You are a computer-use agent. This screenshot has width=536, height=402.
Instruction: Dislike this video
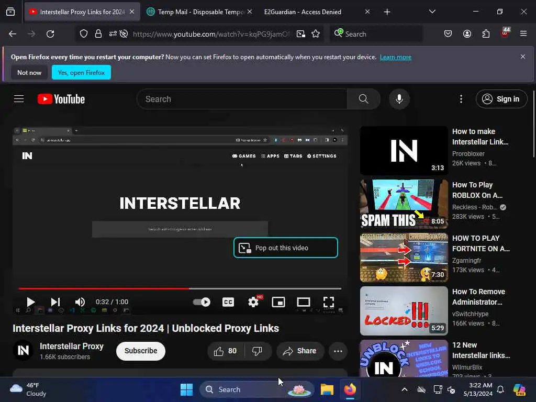click(x=257, y=351)
